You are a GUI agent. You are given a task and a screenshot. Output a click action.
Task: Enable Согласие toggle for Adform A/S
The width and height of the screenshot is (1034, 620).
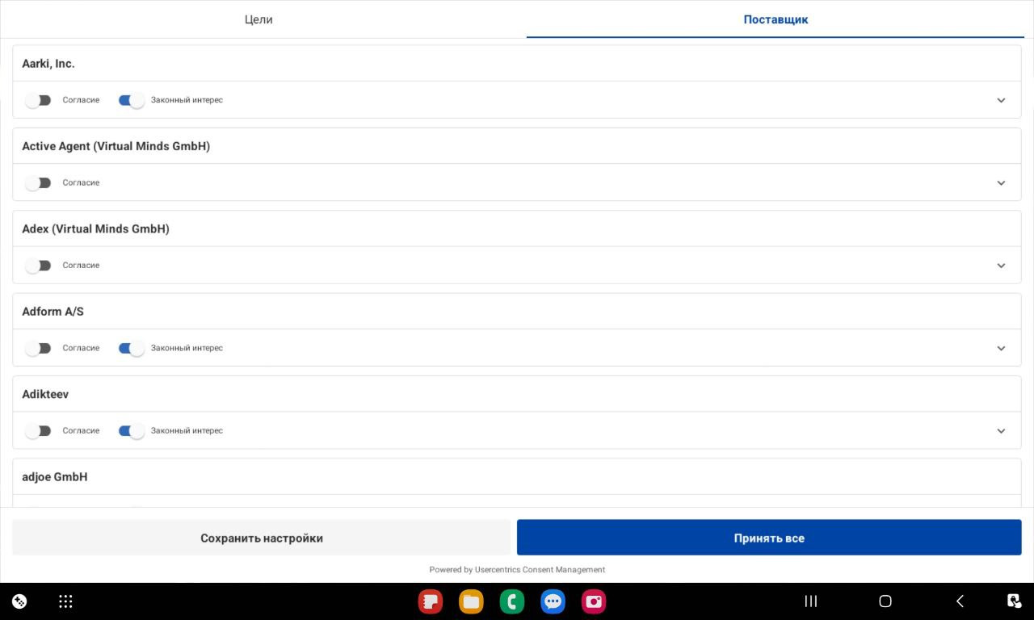(x=38, y=349)
